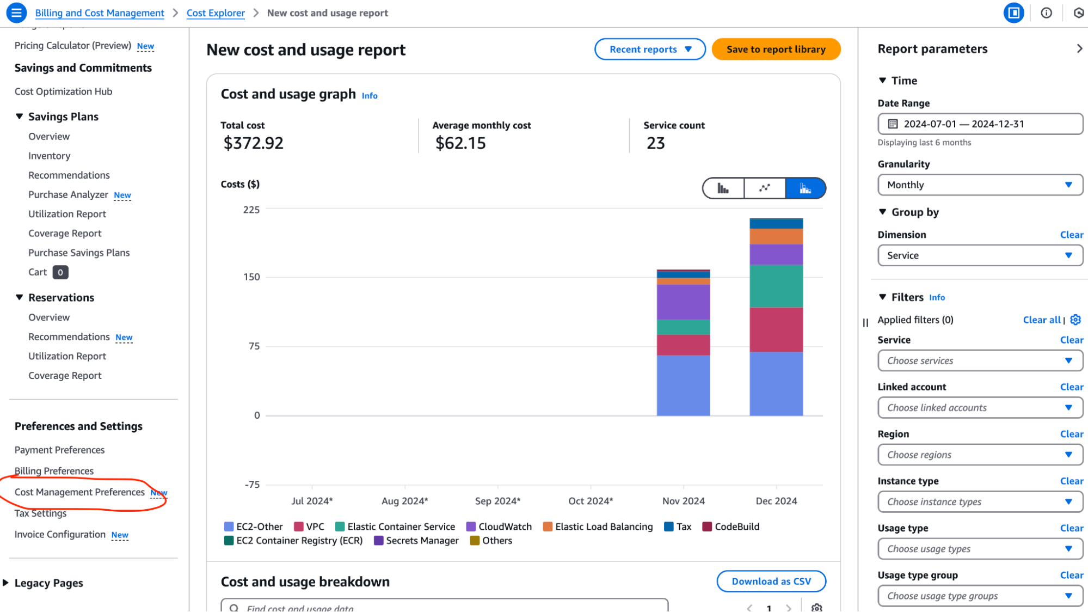
Task: Switch to line chart view icon
Action: click(x=764, y=188)
